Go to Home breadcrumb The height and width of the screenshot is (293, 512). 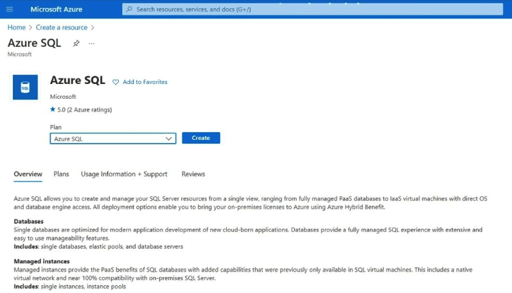[x=17, y=28]
